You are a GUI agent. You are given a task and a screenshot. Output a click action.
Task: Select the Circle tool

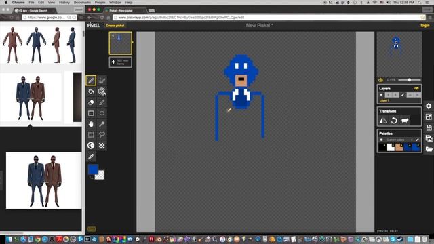coord(102,113)
